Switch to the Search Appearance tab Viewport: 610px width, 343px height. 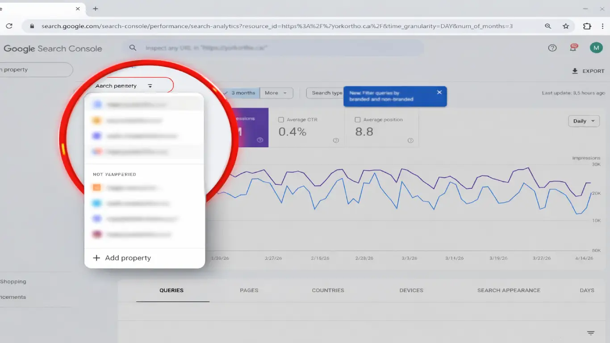click(509, 290)
